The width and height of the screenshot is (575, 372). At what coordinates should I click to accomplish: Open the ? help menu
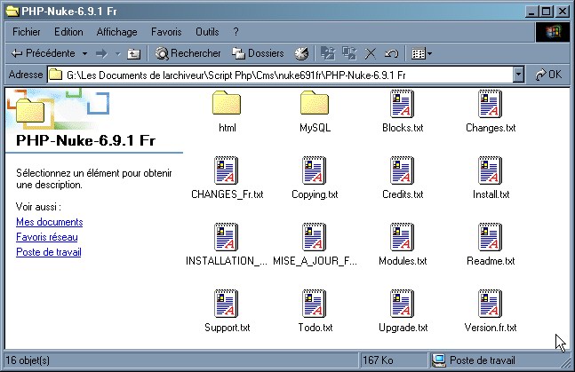236,32
